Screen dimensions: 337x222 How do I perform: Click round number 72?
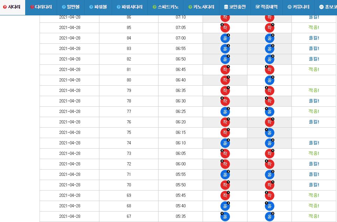[129, 164]
